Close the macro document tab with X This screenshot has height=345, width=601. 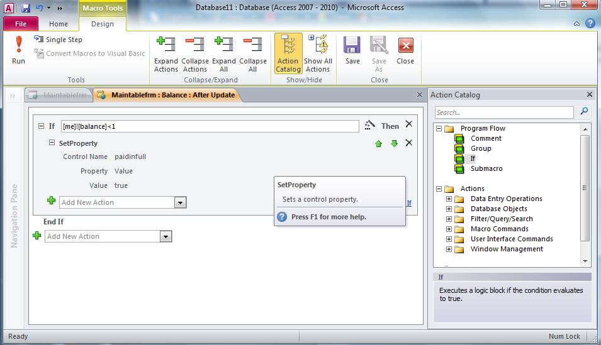[419, 95]
